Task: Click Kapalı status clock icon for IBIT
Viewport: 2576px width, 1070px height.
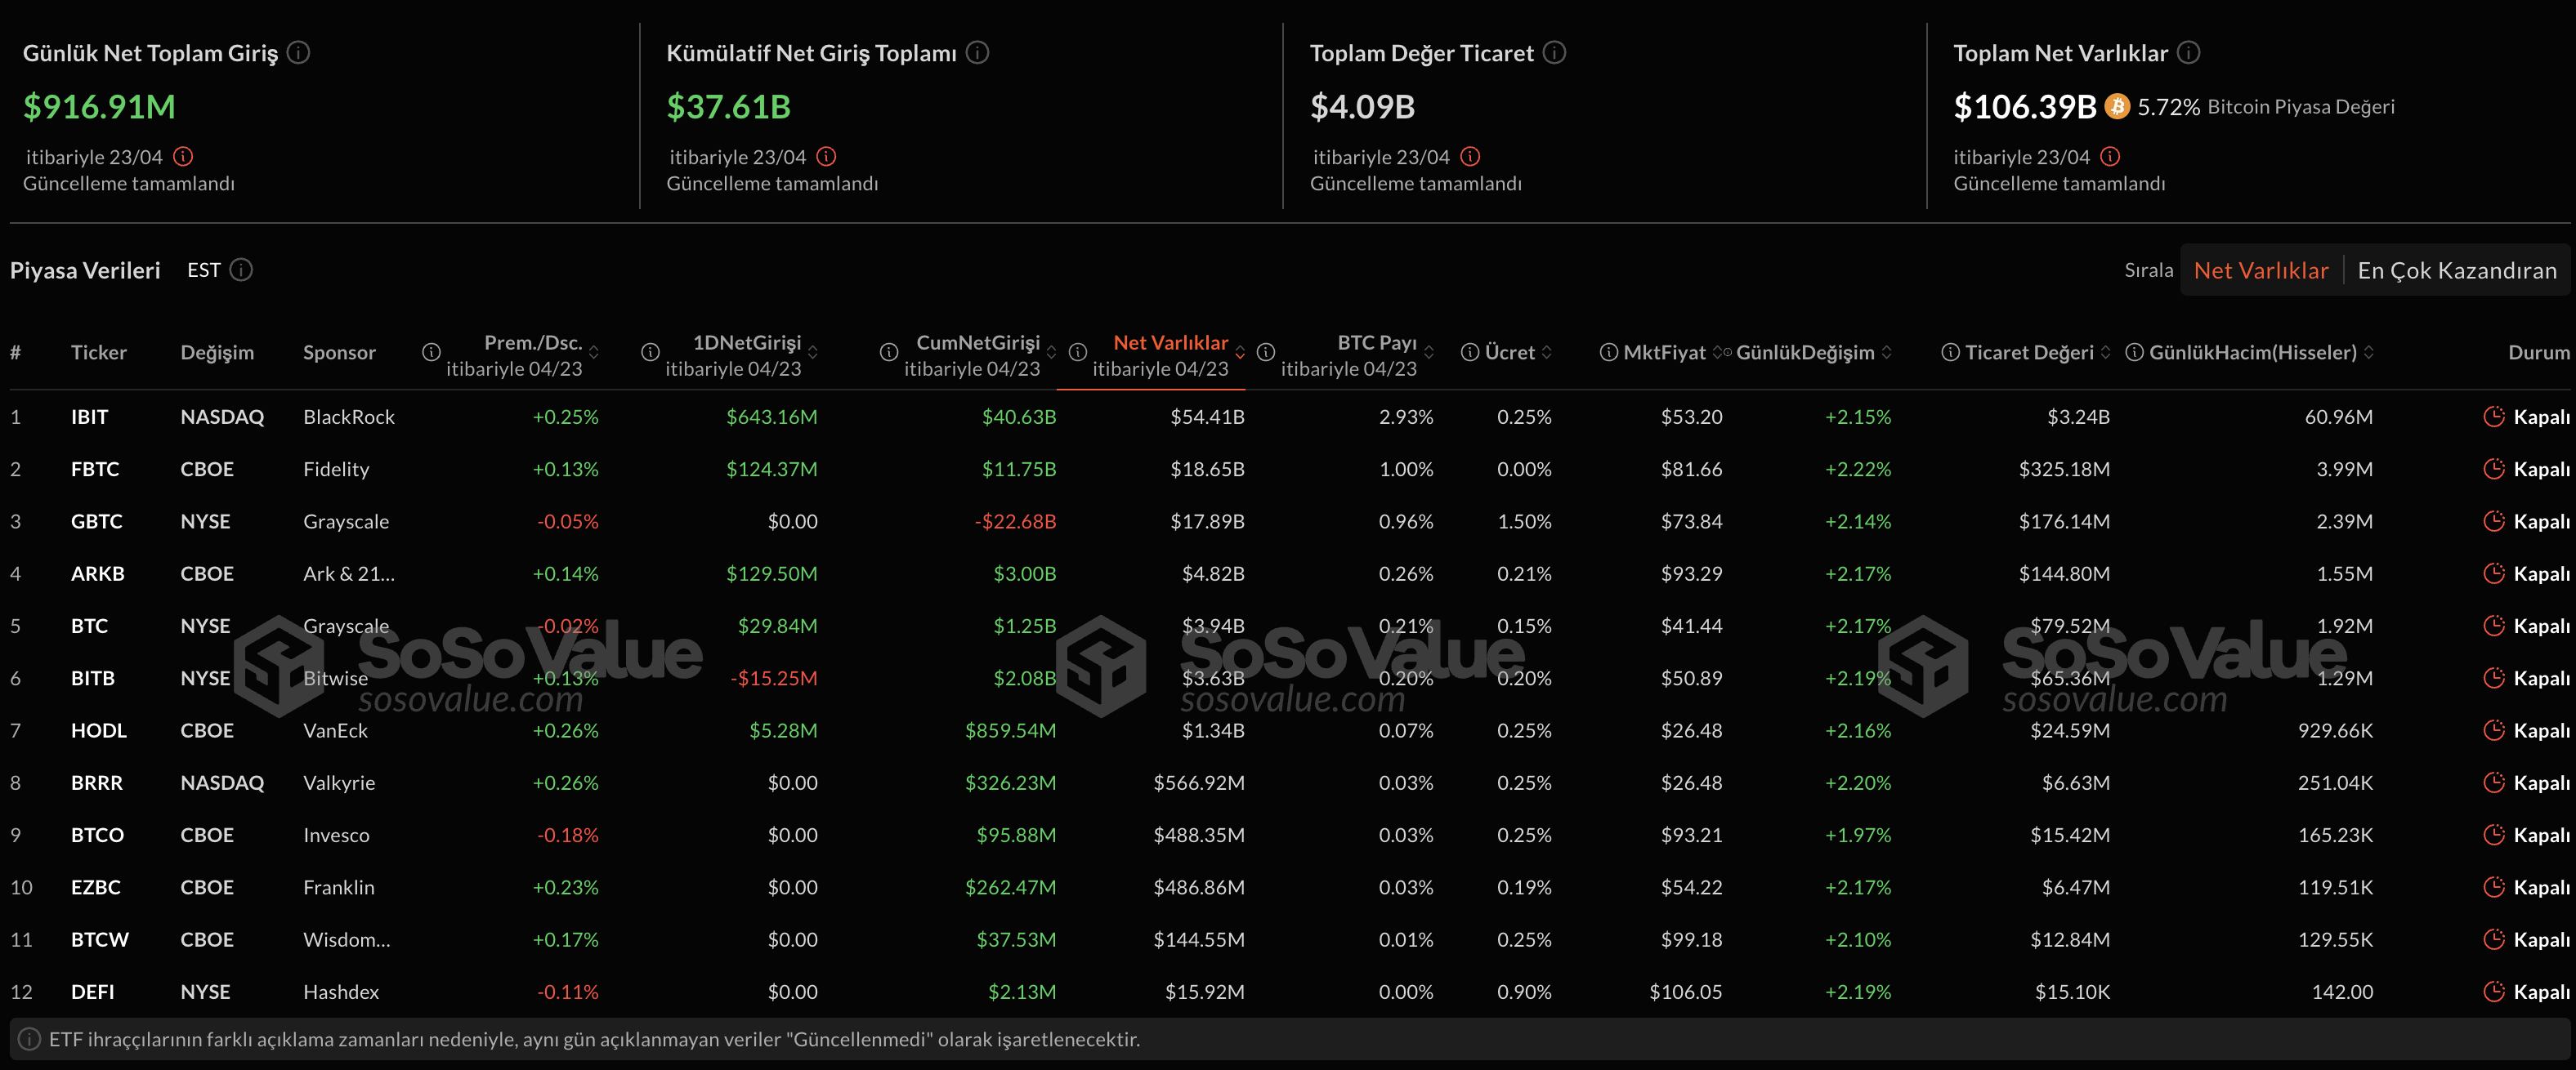Action: 2494,417
